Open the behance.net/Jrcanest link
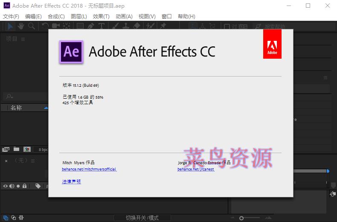337x222 pixels. pyautogui.click(x=196, y=169)
